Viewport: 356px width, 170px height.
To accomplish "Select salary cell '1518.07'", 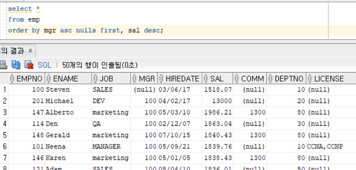I will [x=218, y=90].
